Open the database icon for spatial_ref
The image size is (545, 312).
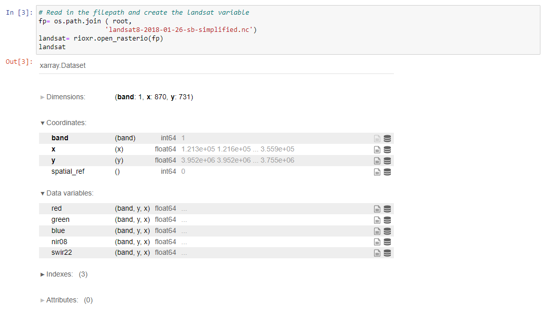[387, 172]
